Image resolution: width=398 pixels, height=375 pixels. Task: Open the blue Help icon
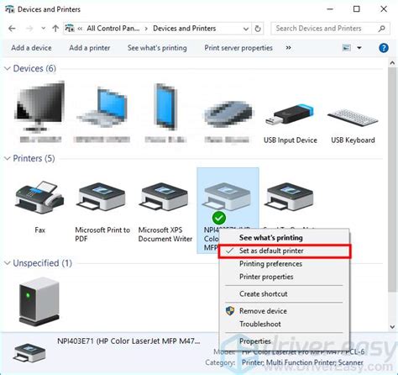[x=384, y=48]
